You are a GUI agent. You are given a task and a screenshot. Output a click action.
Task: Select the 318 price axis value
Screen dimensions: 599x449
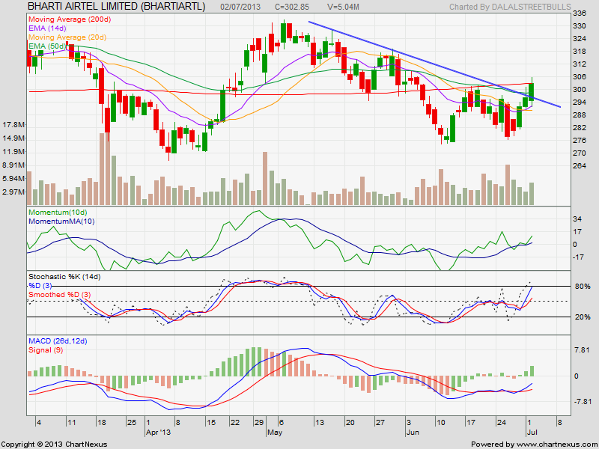(580, 52)
